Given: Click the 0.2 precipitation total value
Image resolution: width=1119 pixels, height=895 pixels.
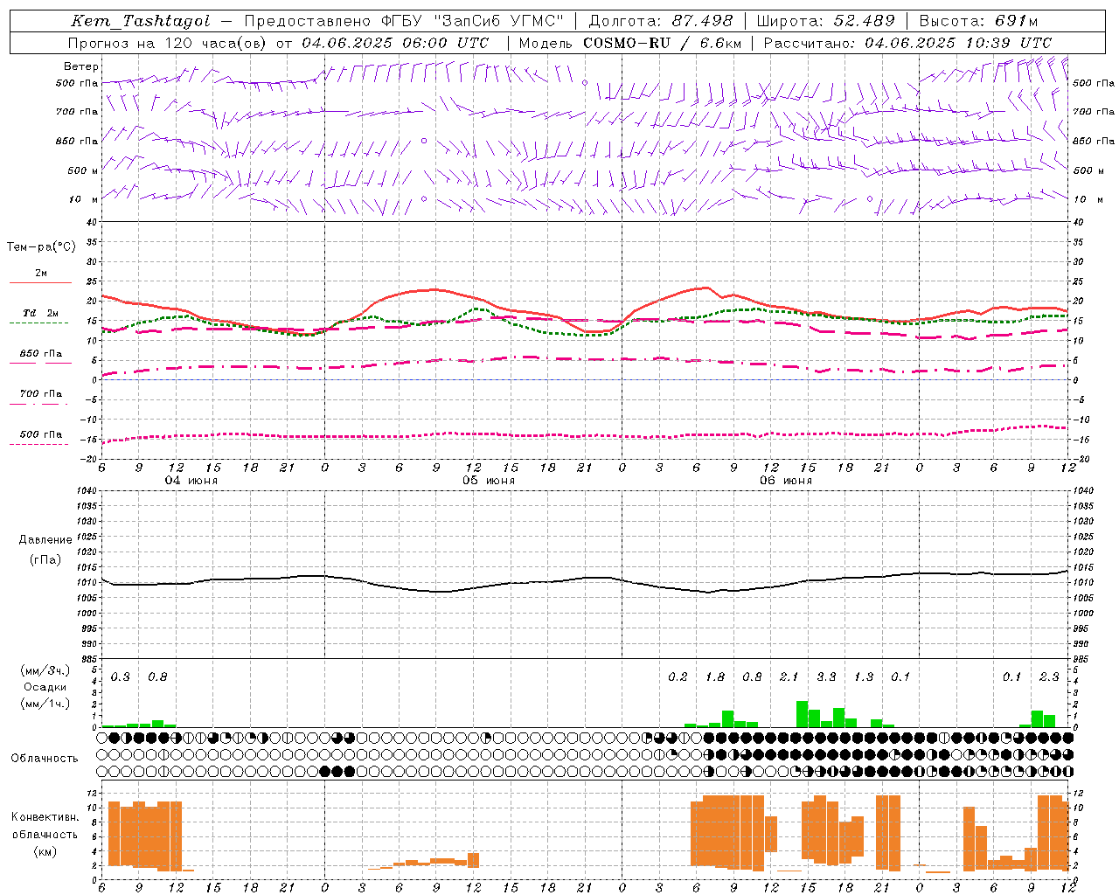Looking at the screenshot, I should [678, 677].
